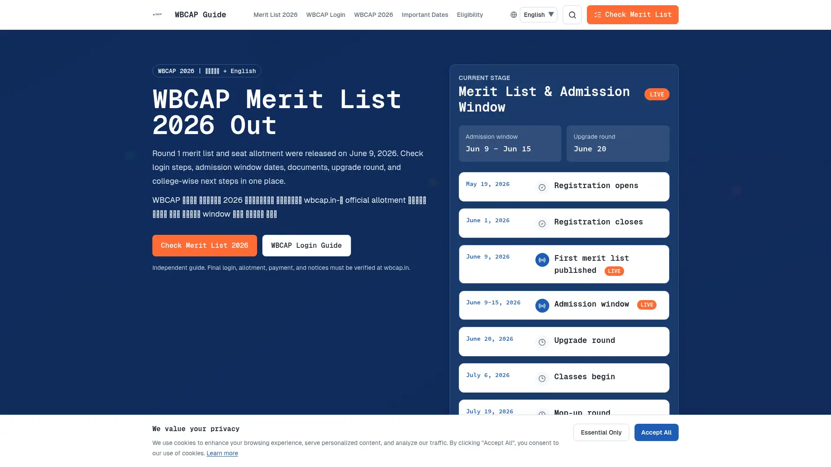Click the June 9–15, 2026 date text
This screenshot has width=831, height=467.
point(493,302)
